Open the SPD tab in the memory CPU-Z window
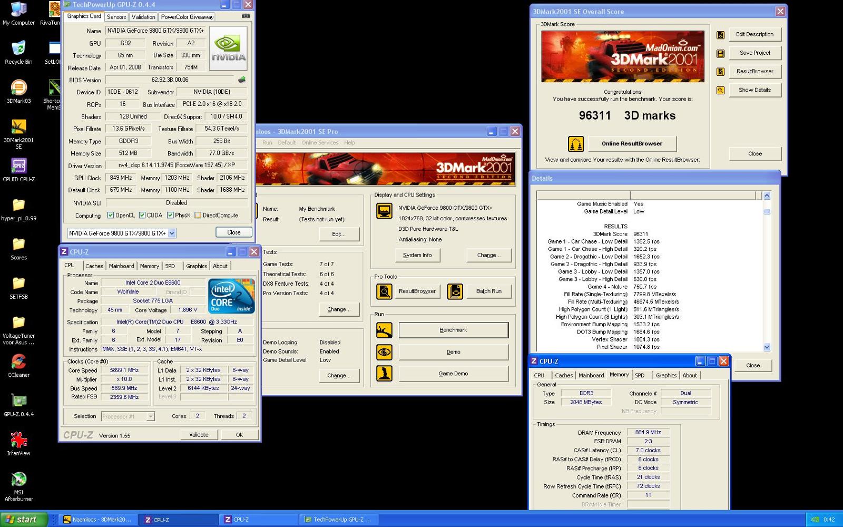 tap(640, 375)
